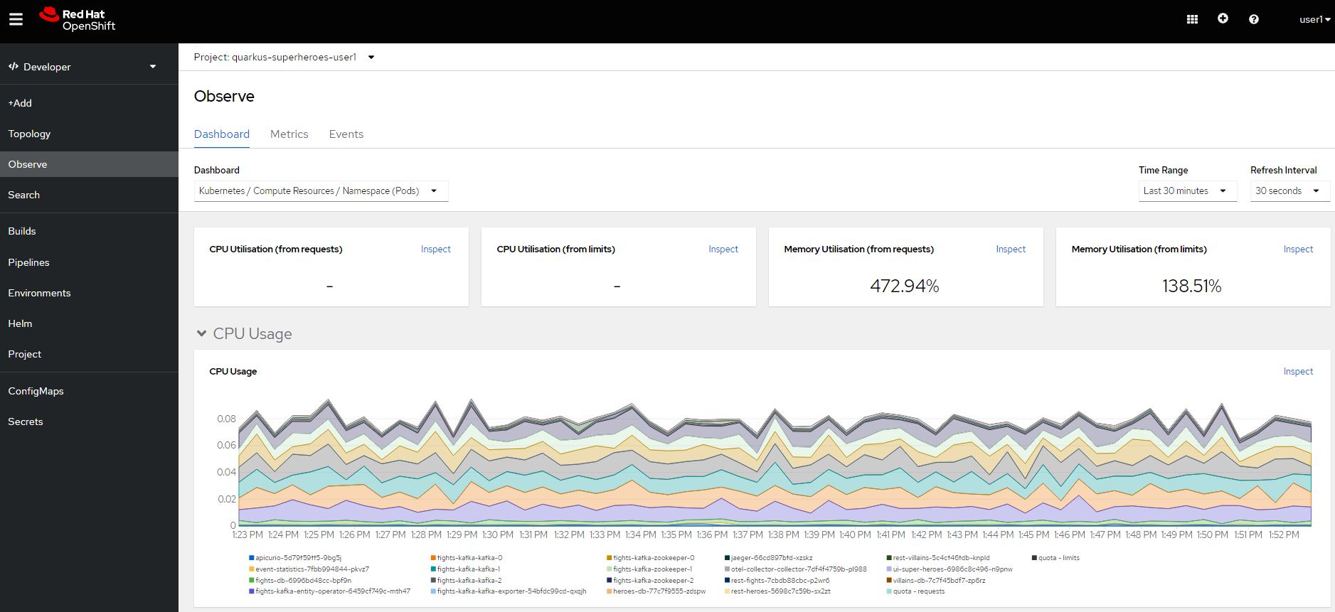The height and width of the screenshot is (612, 1335).
Task: Open ConfigMaps in the sidebar
Action: coord(89,391)
